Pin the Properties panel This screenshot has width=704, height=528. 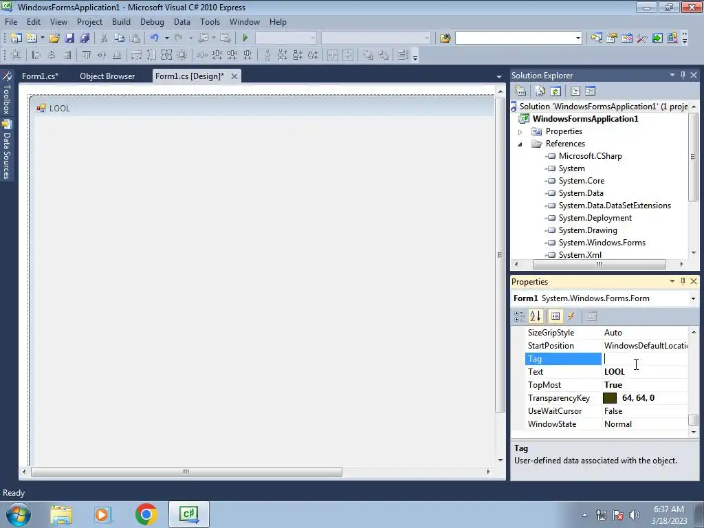coord(683,281)
